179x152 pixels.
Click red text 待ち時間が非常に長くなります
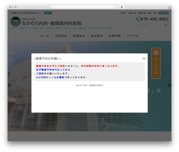click(x=100, y=66)
